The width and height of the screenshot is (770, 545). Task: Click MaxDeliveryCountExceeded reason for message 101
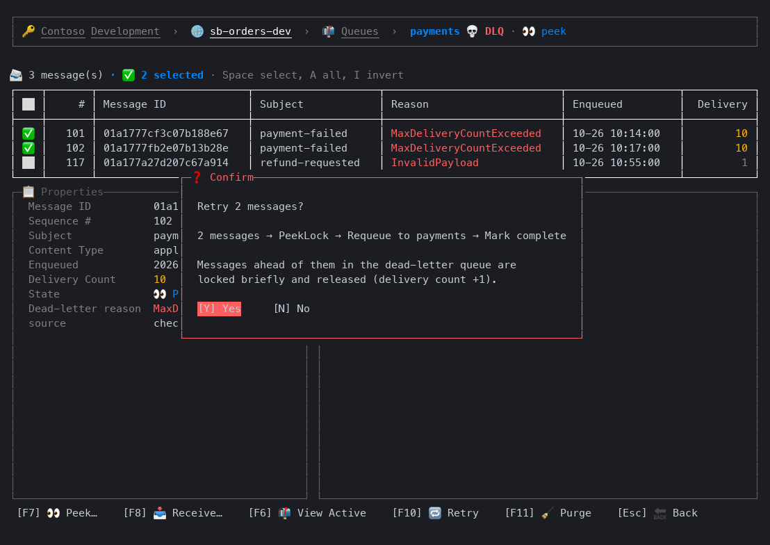pos(466,133)
